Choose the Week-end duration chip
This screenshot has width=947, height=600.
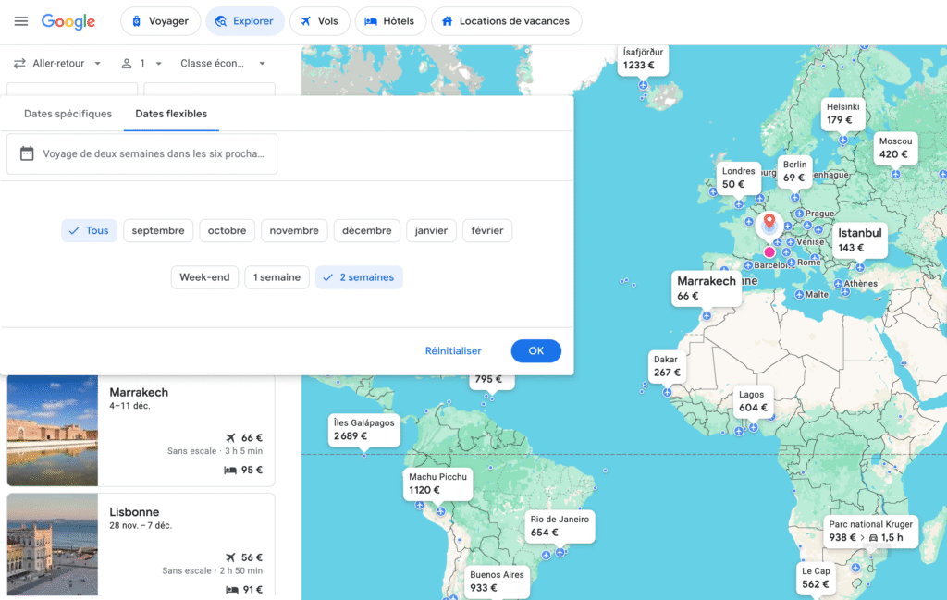click(204, 277)
